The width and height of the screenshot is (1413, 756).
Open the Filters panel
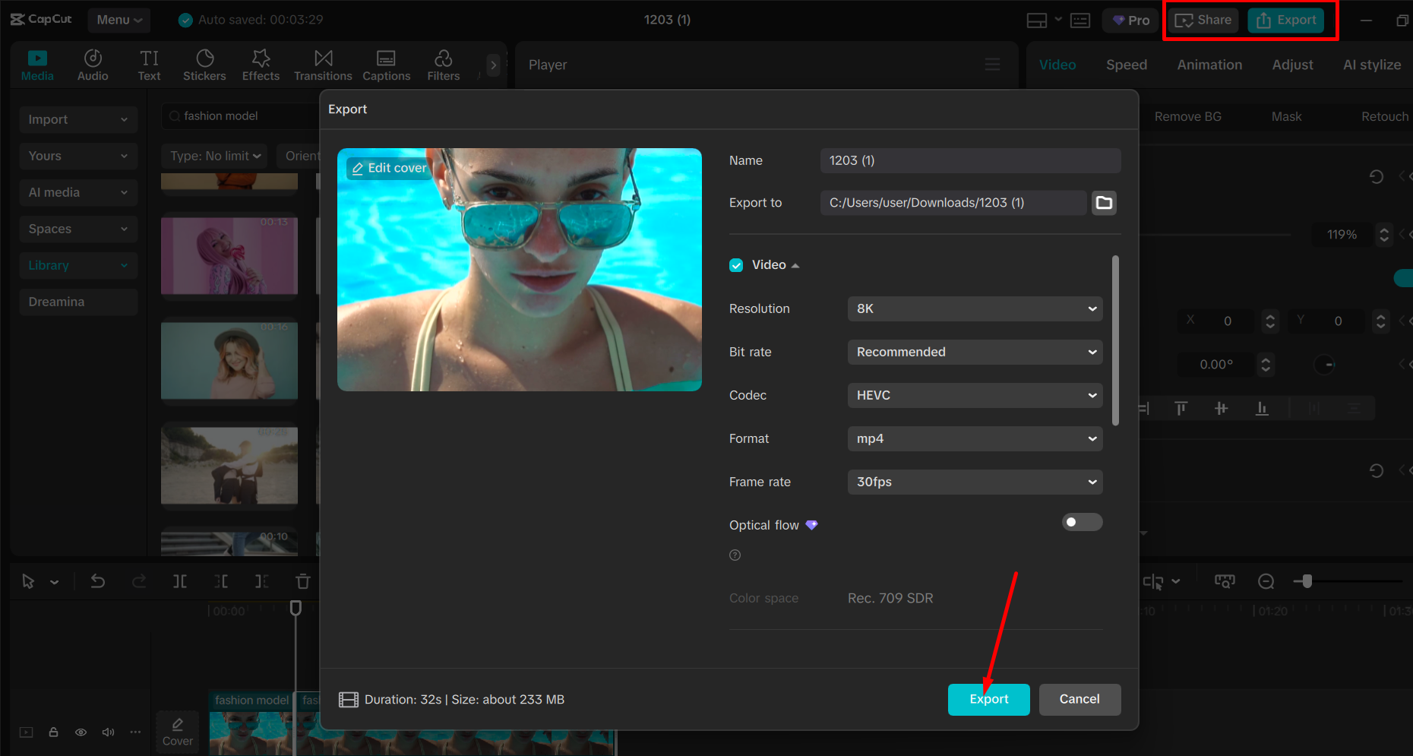pos(443,65)
